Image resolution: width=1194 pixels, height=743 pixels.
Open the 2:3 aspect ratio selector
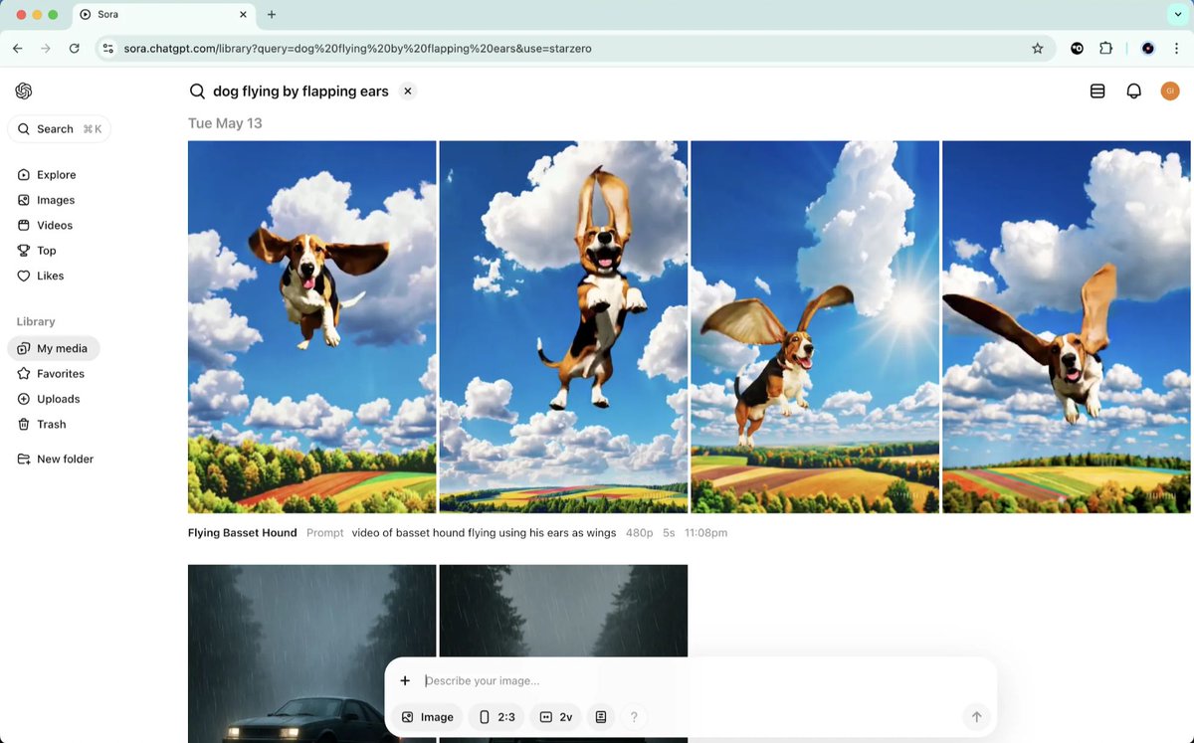(x=496, y=716)
